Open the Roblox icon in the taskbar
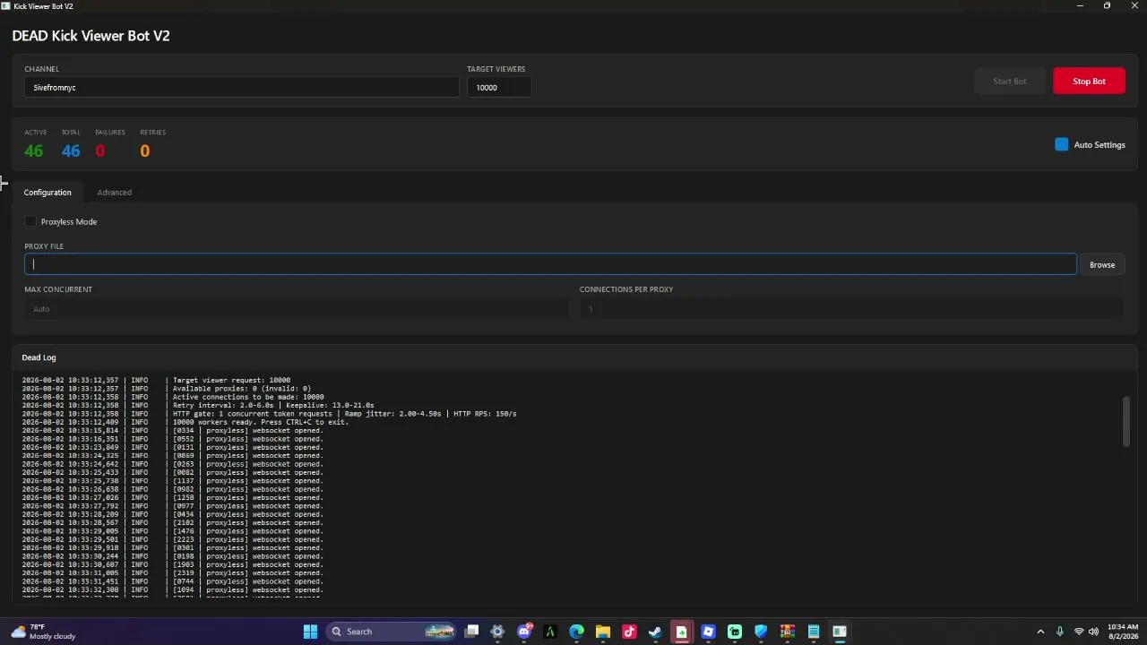The image size is (1147, 645). 708,632
